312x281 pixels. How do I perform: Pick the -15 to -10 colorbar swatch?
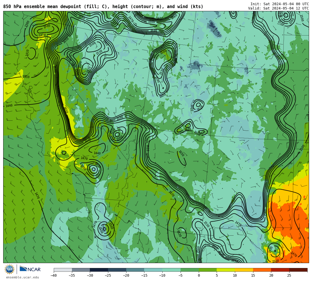153,270
